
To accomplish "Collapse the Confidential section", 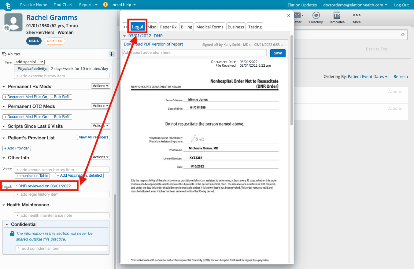I will tap(7, 224).
